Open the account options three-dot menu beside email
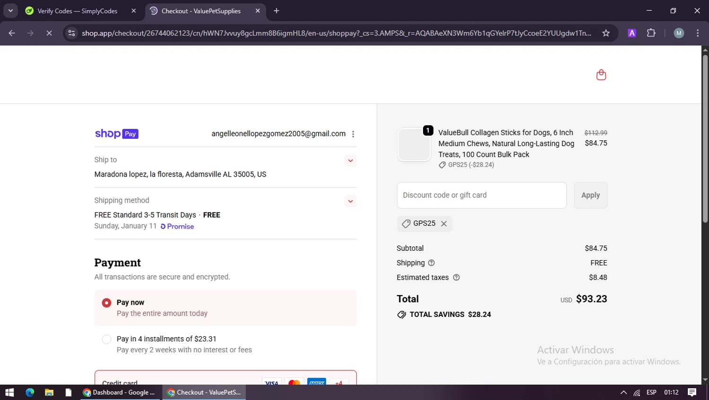The height and width of the screenshot is (400, 709). point(353,134)
